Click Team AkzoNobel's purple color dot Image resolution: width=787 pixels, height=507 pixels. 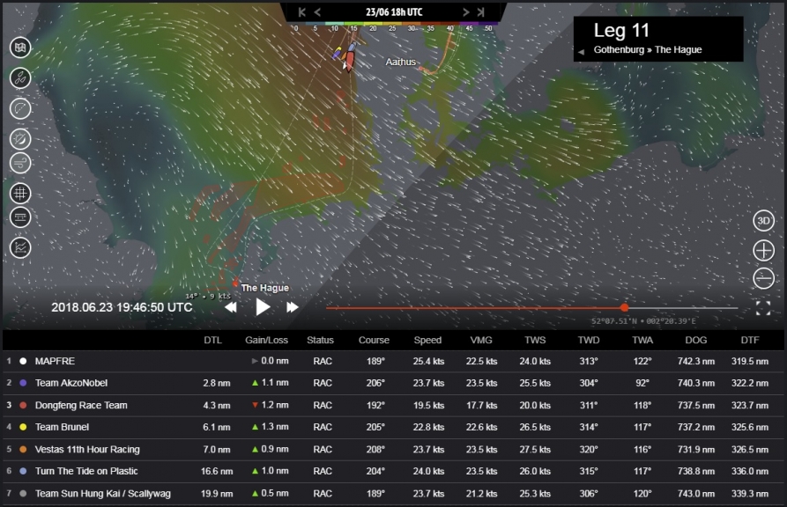(23, 383)
